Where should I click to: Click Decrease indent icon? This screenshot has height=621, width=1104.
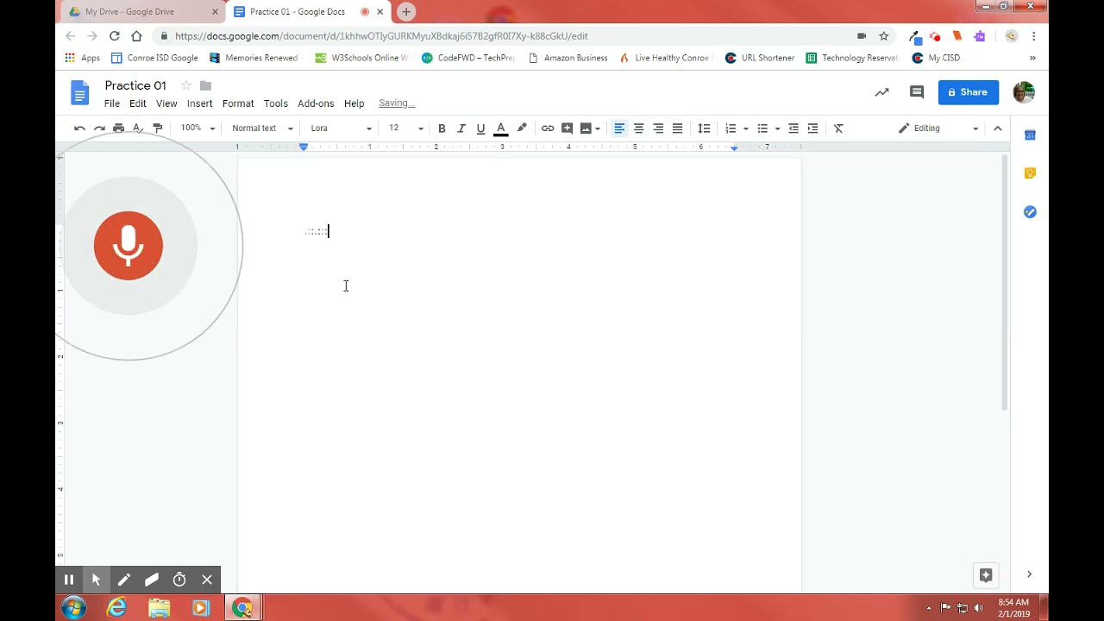pyautogui.click(x=793, y=129)
